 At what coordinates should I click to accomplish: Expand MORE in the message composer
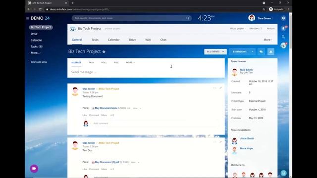tap(130, 63)
